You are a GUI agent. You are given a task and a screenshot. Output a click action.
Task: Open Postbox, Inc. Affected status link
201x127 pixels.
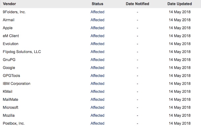(98, 123)
